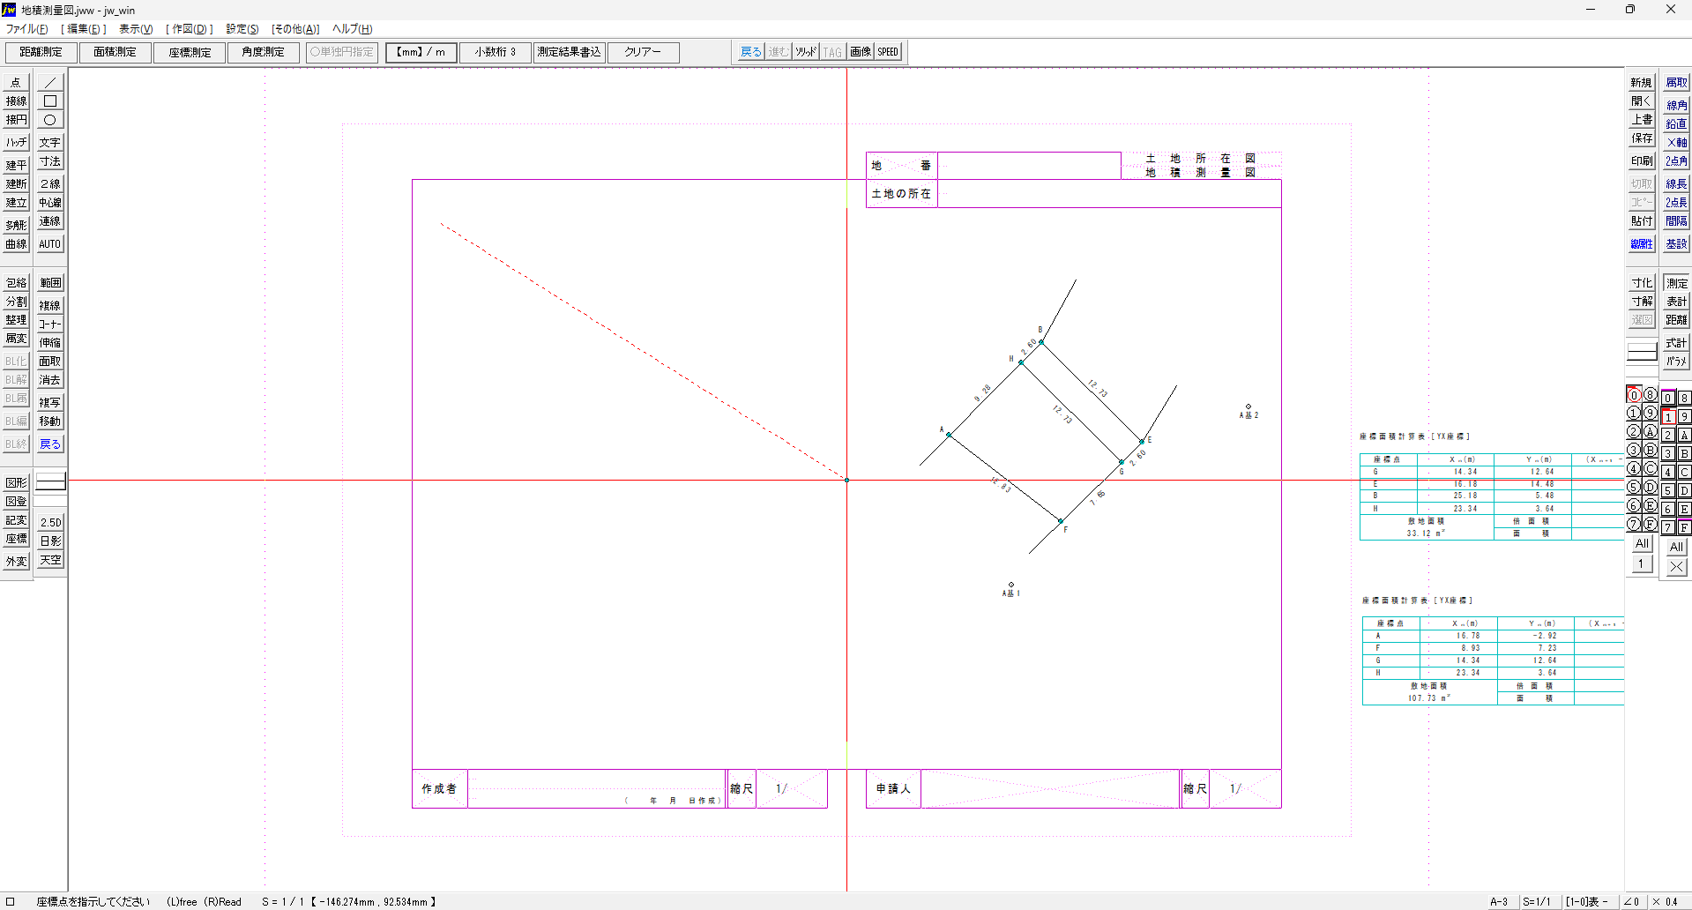Screen dimensions: 1692x910
Task: Choose the ハッチ hatch tool
Action: tap(16, 143)
